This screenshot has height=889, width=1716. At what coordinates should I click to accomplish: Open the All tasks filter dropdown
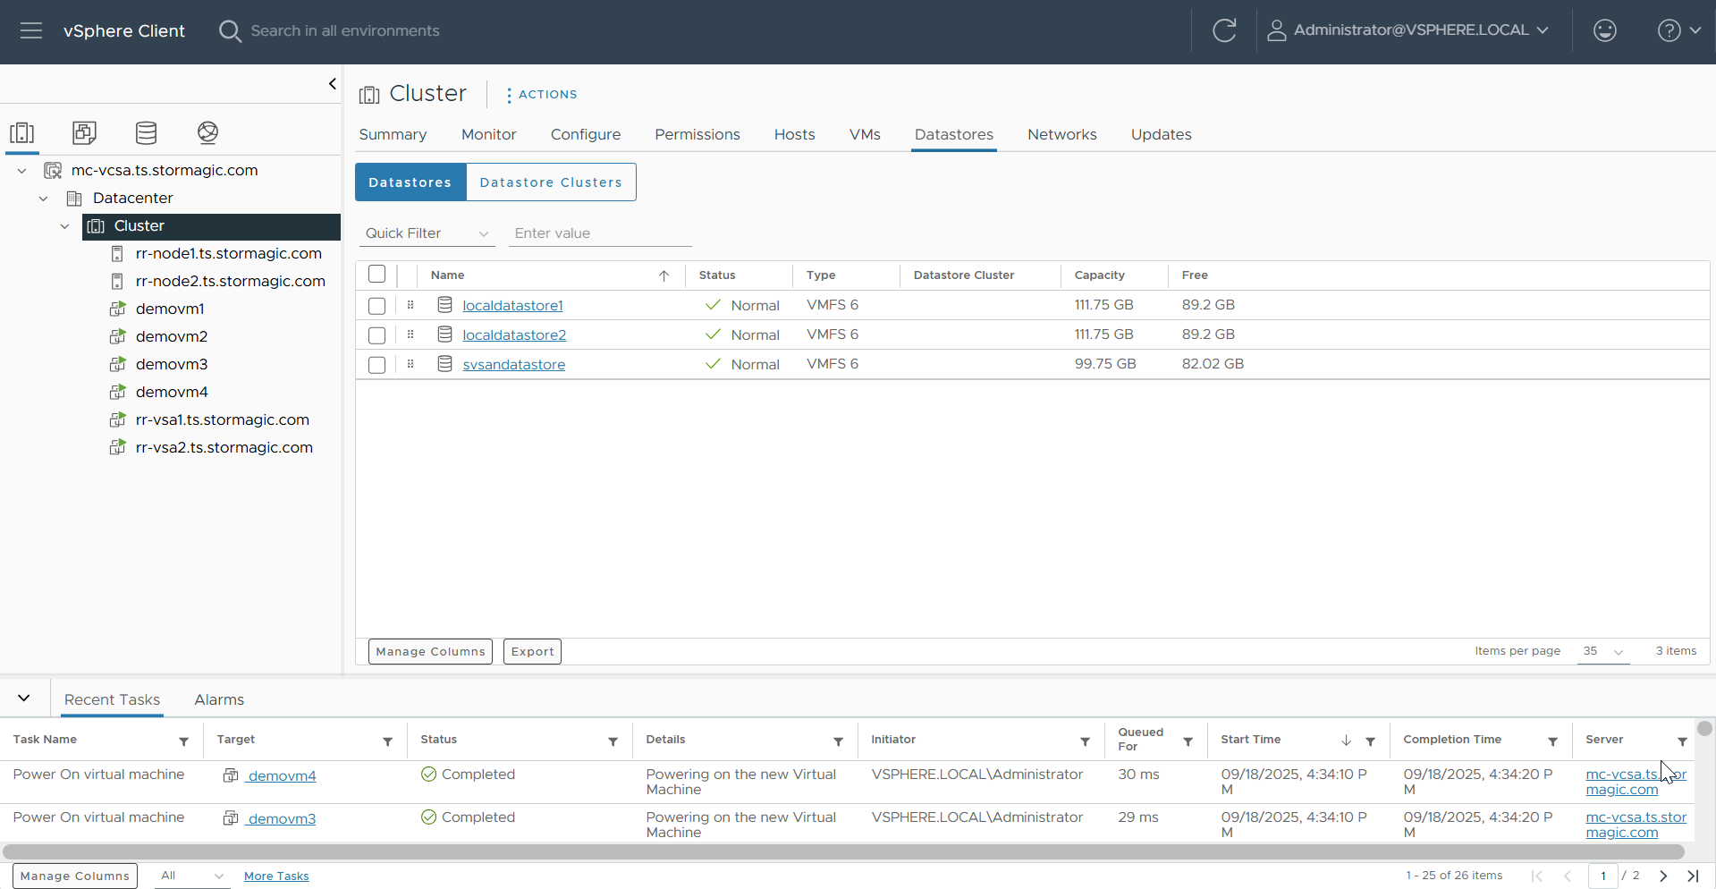pos(191,876)
